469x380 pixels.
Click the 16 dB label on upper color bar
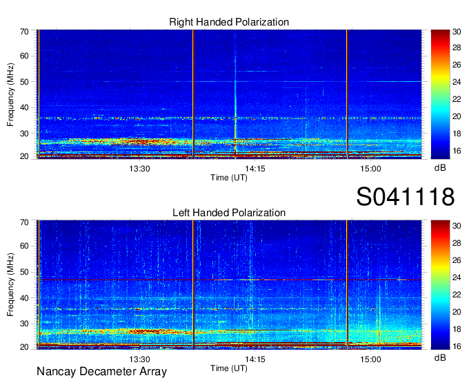point(457,151)
